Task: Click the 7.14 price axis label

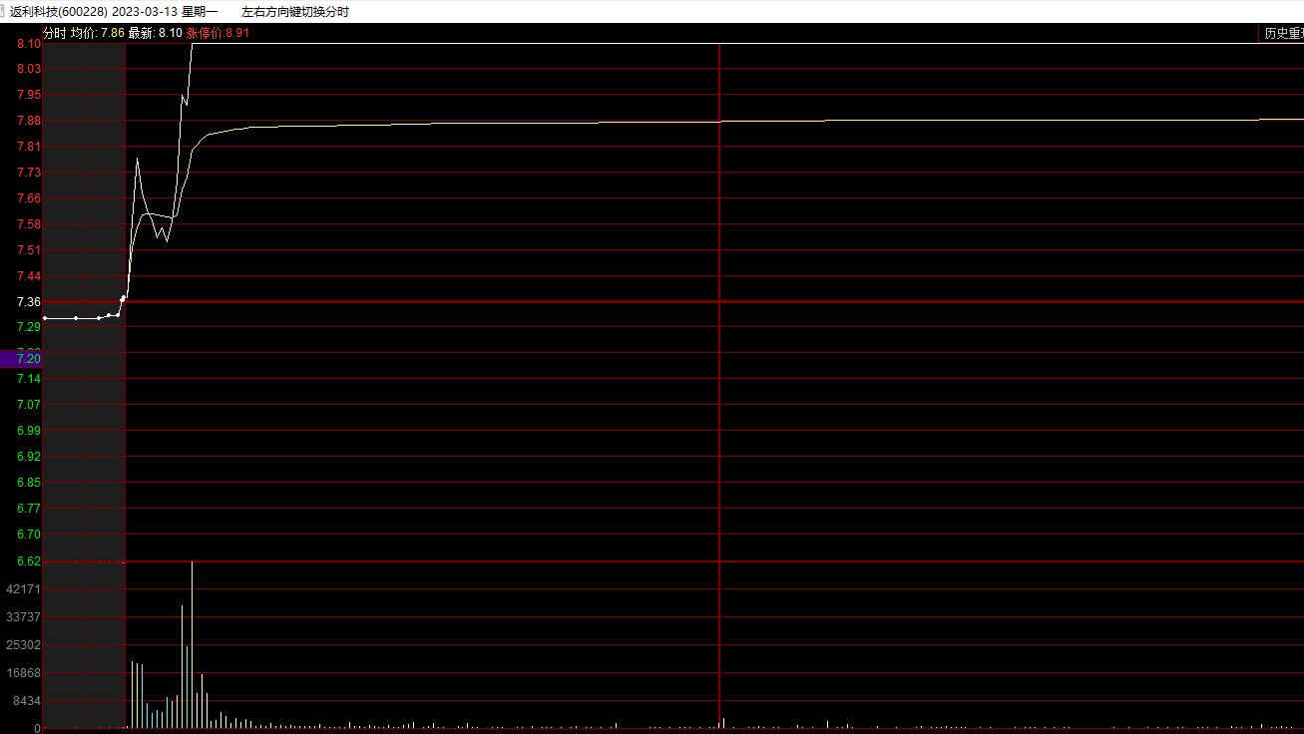Action: (x=29, y=379)
